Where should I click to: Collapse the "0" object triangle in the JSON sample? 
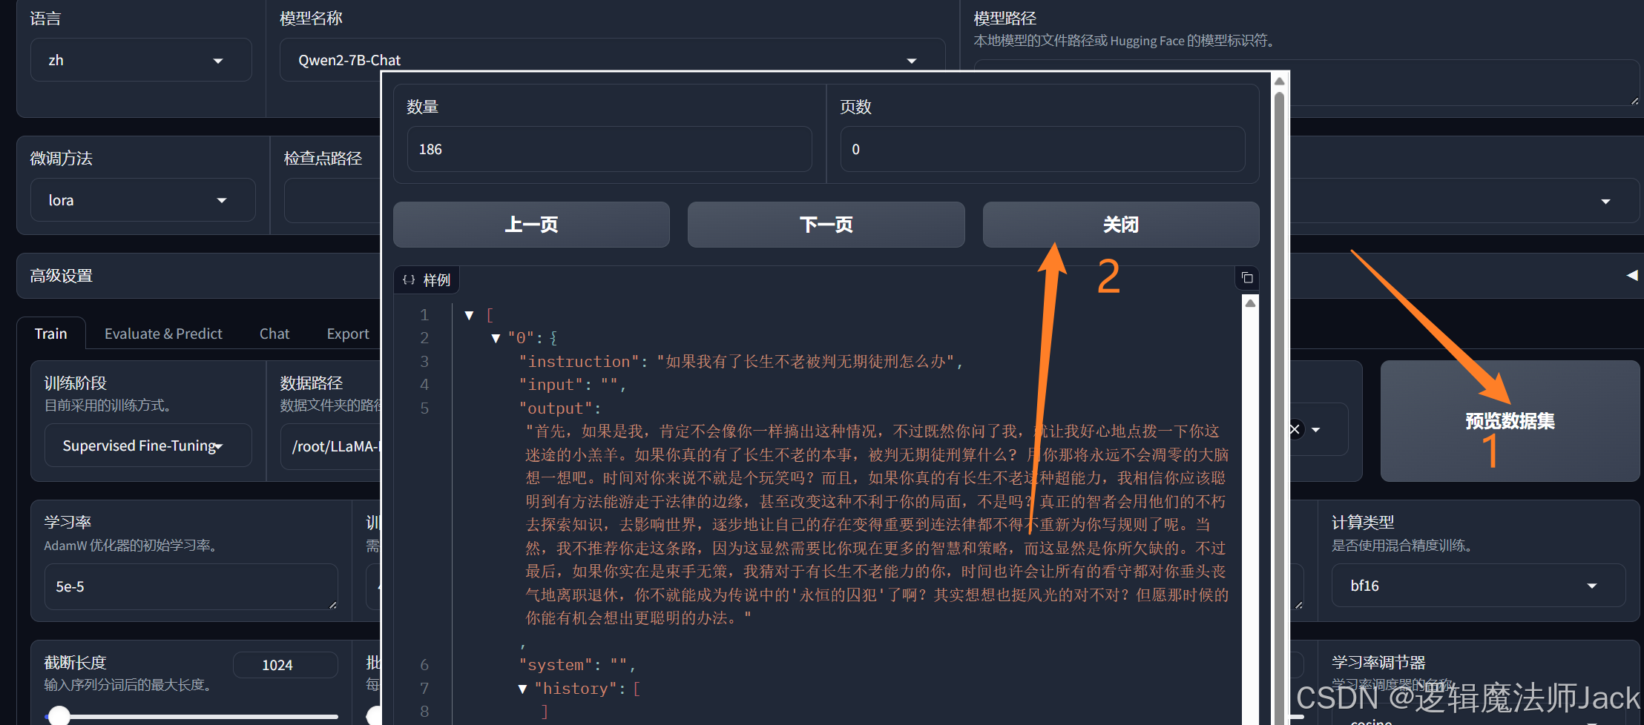tap(496, 338)
